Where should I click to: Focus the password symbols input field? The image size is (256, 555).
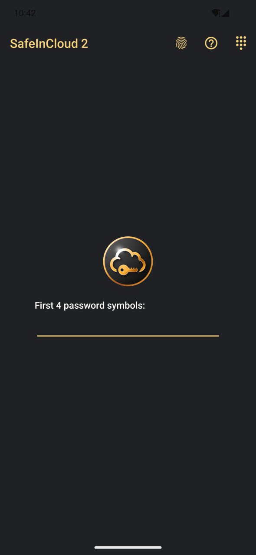coord(128,325)
